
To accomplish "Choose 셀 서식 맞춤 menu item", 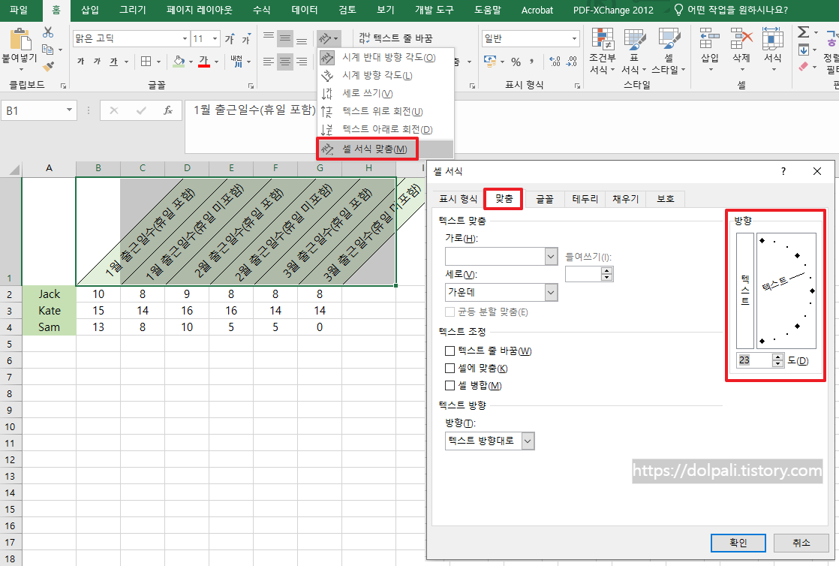I will coord(386,149).
